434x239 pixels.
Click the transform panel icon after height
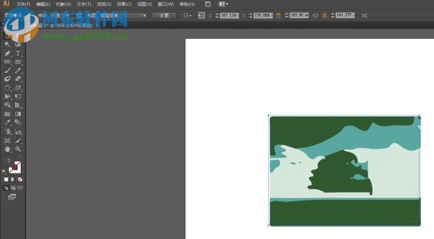tap(364, 15)
